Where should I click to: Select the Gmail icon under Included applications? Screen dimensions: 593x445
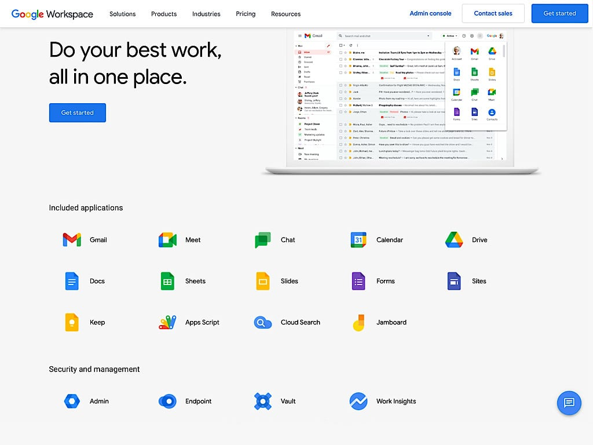point(71,239)
